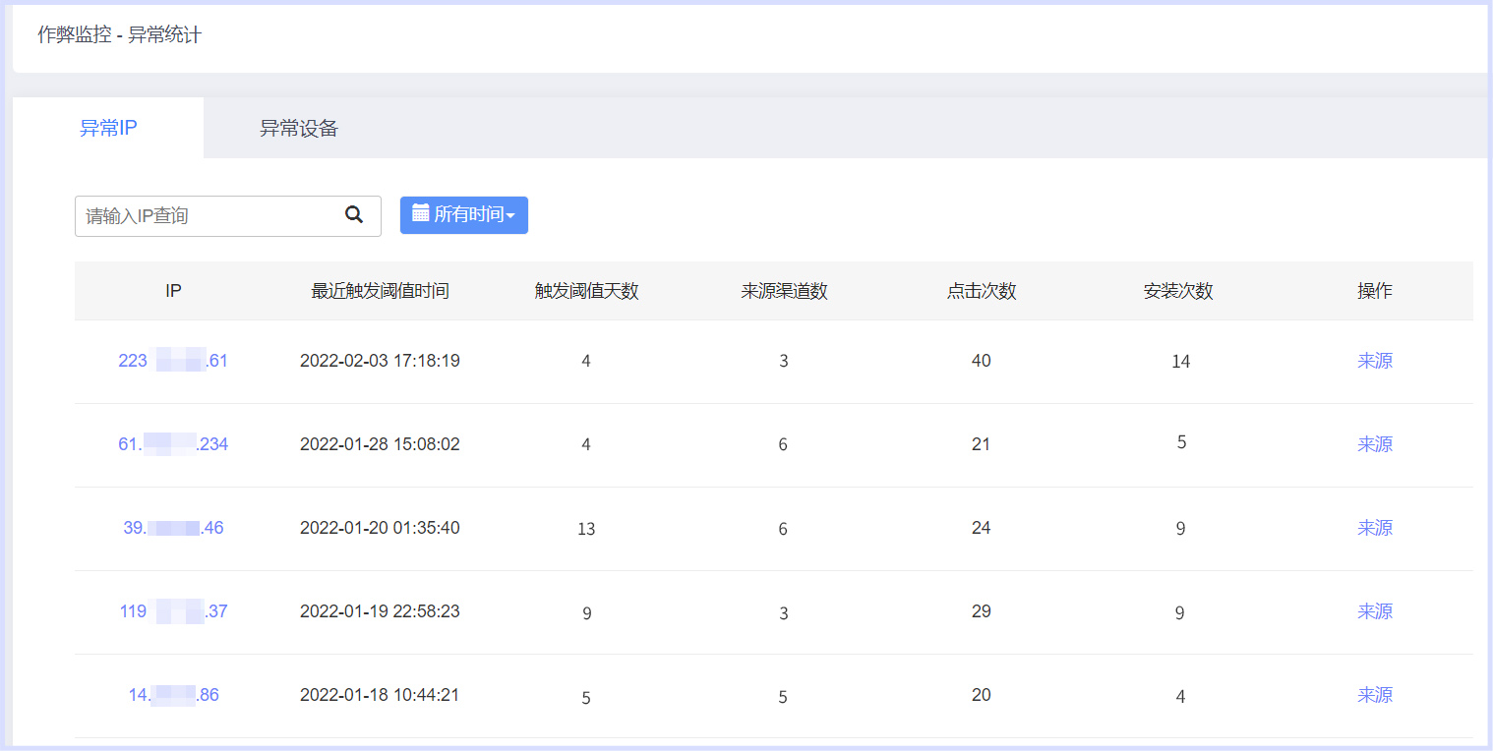Screen dimensions: 1493x751
Task: Open the IP link ending in .86
Action: coord(173,695)
